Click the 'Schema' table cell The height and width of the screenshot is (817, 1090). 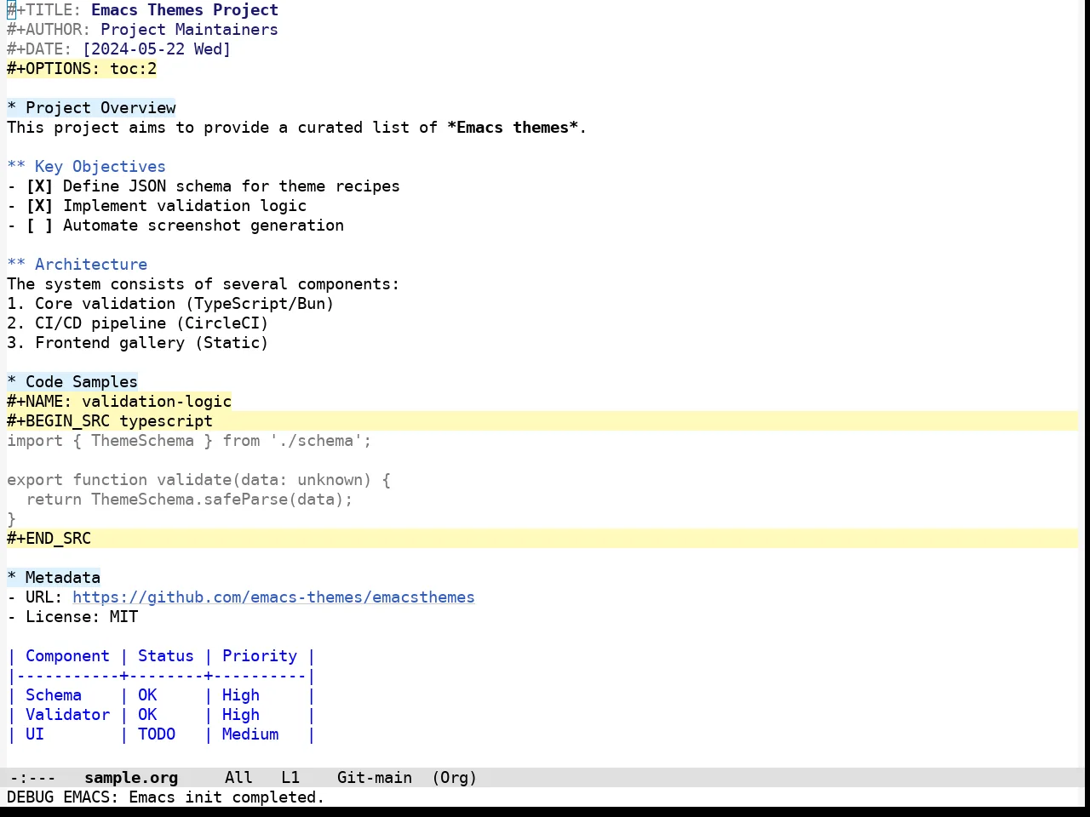[54, 695]
